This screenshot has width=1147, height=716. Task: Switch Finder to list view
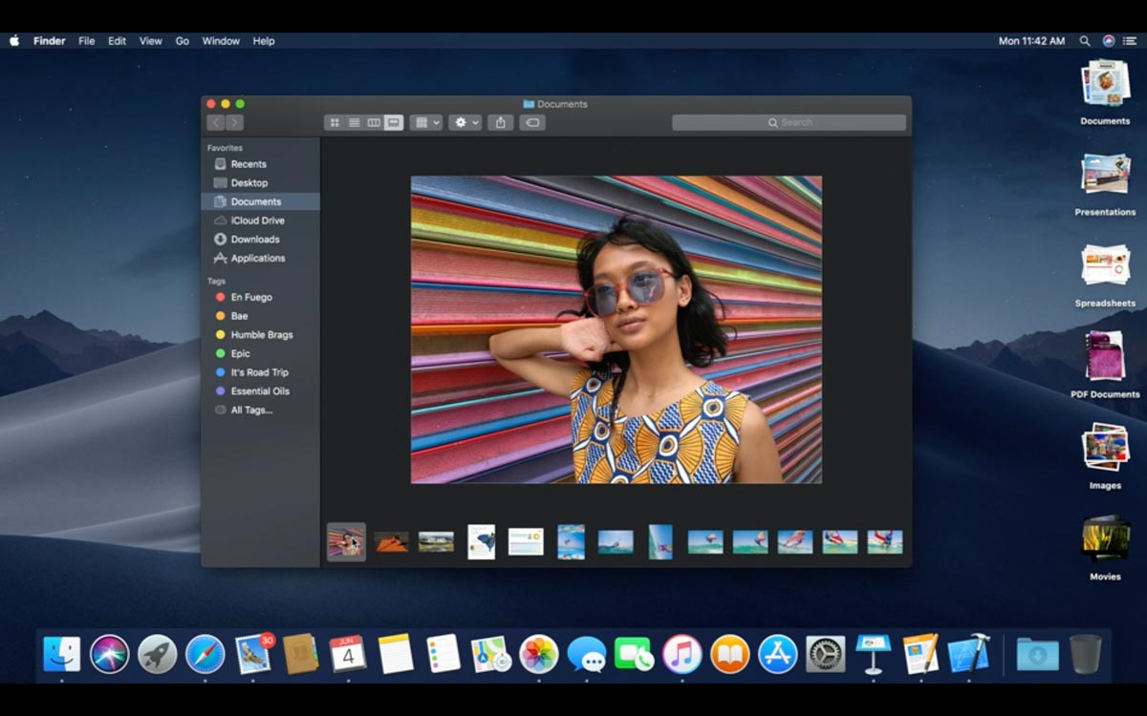click(x=354, y=122)
